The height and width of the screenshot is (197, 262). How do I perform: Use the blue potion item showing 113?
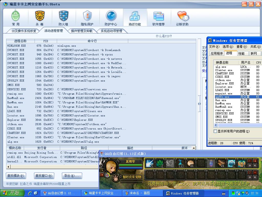180,163
